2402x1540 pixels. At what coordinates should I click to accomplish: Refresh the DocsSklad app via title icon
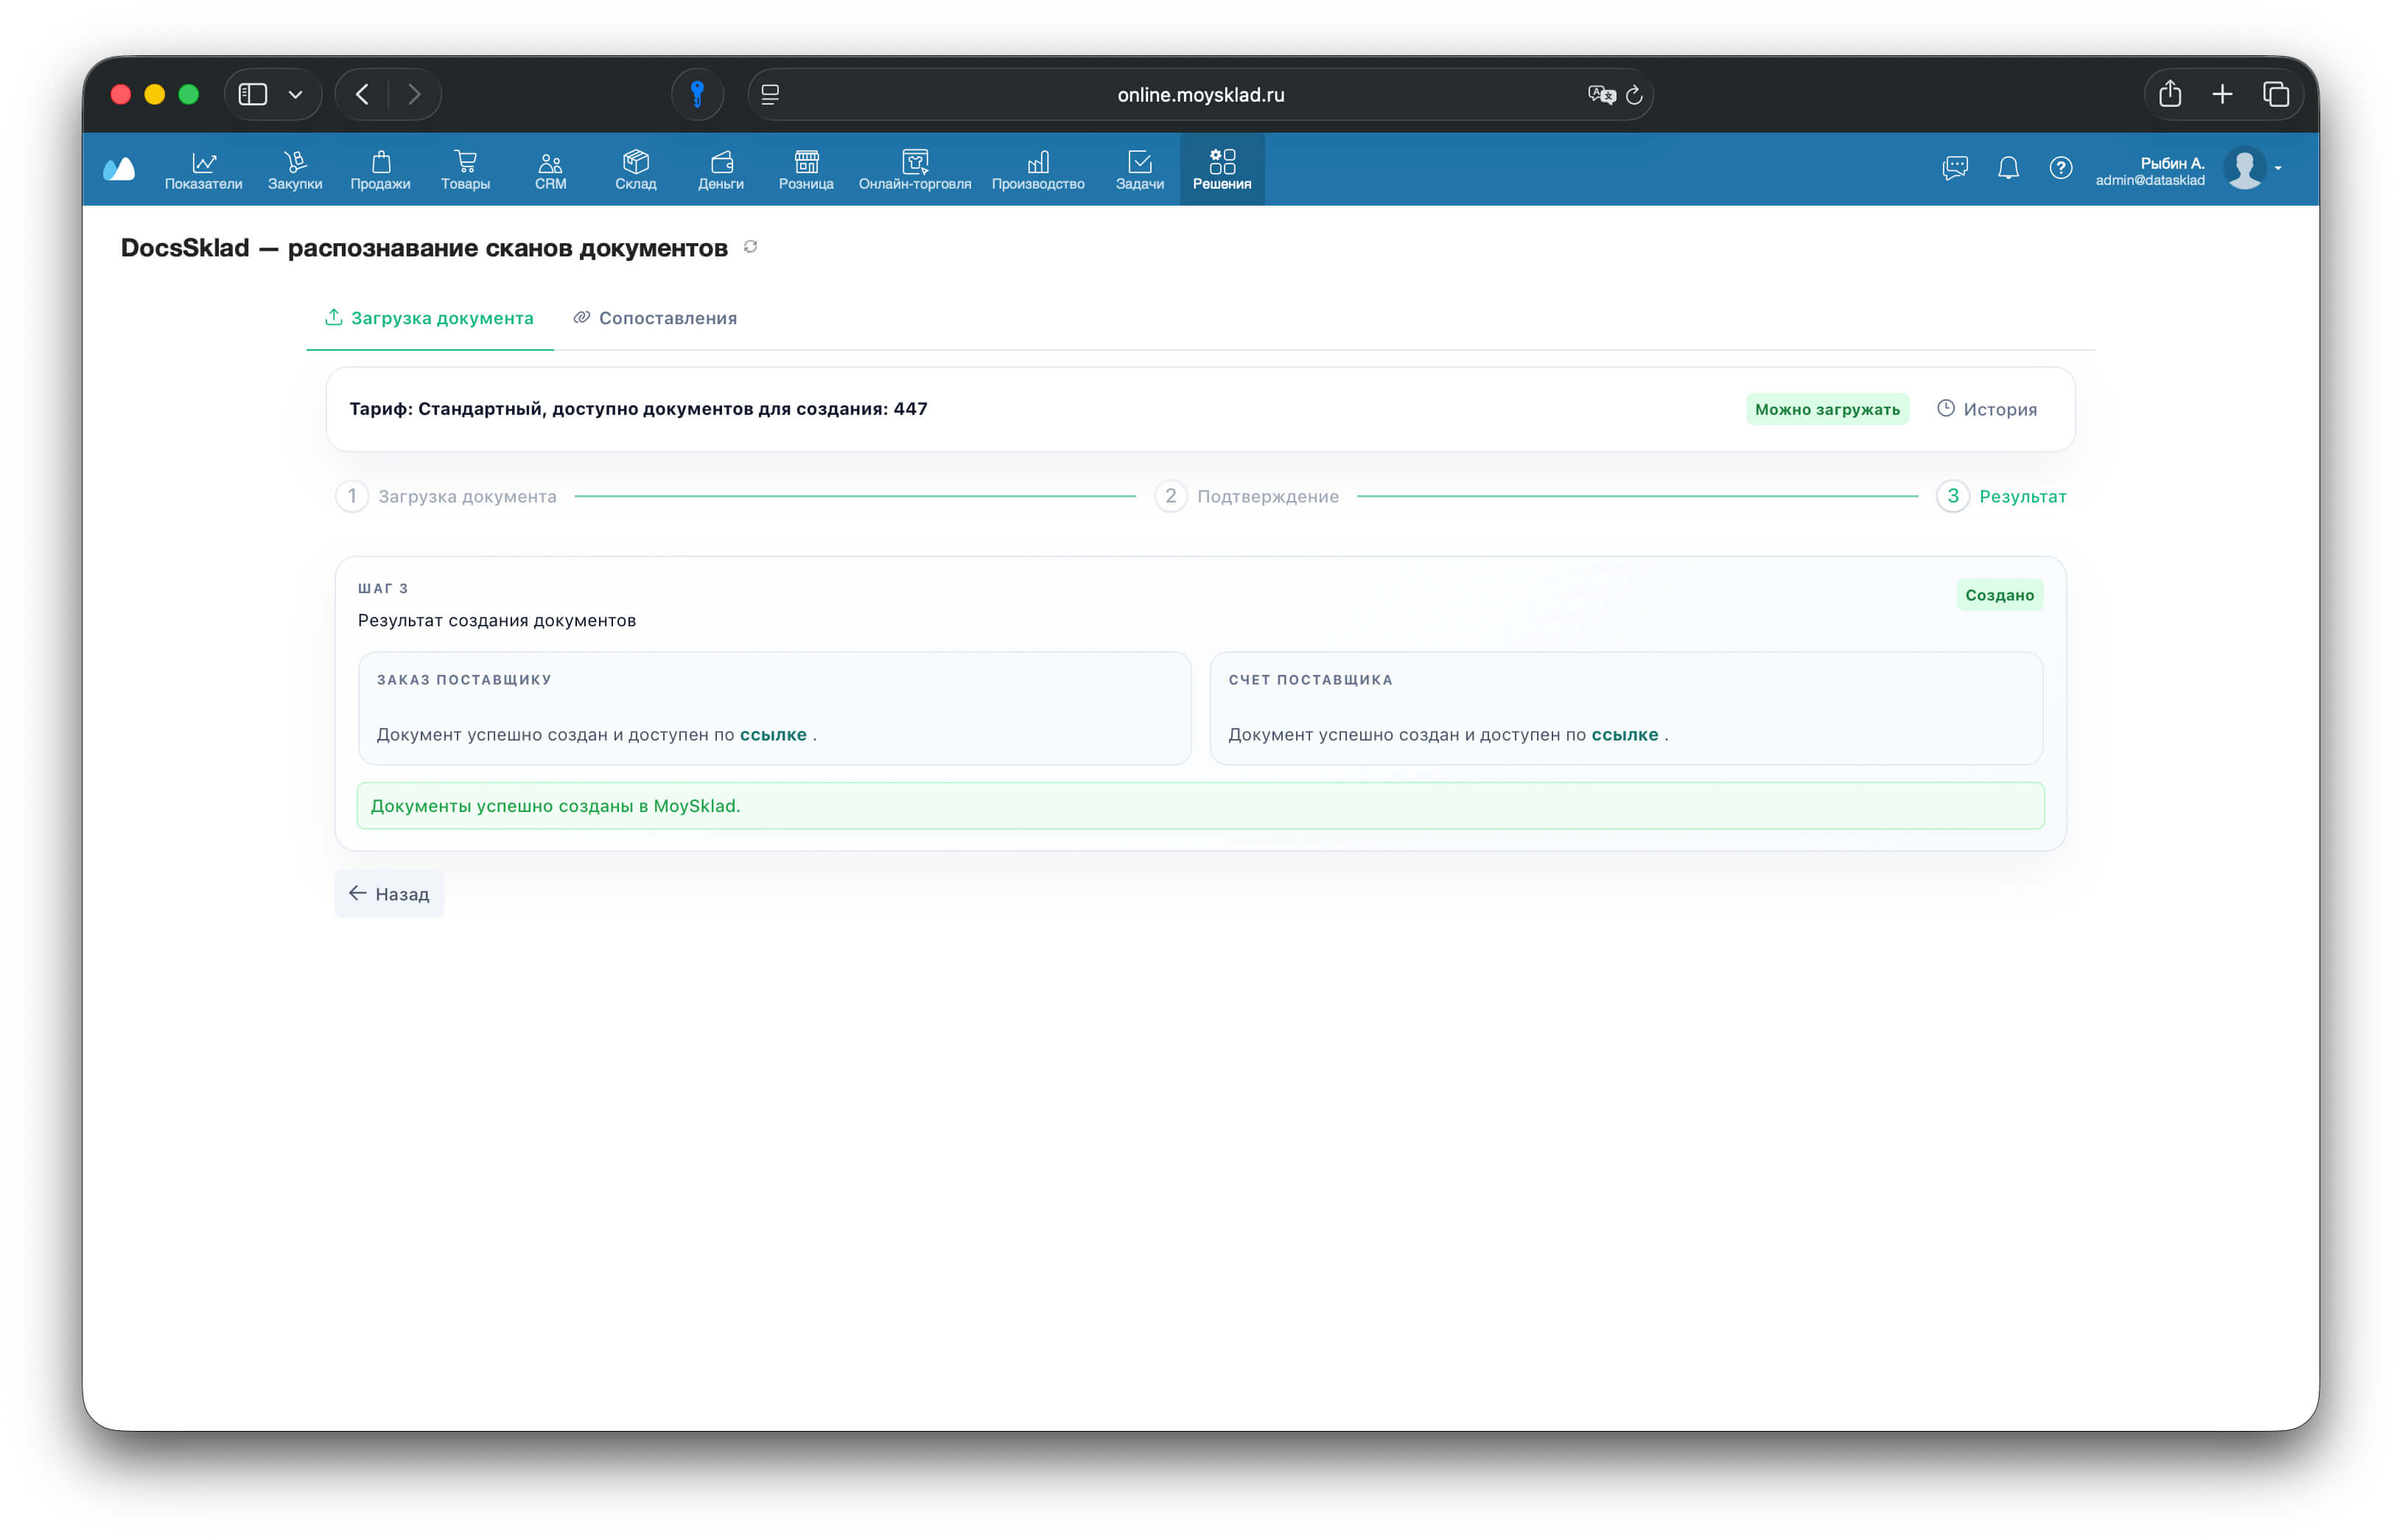[751, 247]
